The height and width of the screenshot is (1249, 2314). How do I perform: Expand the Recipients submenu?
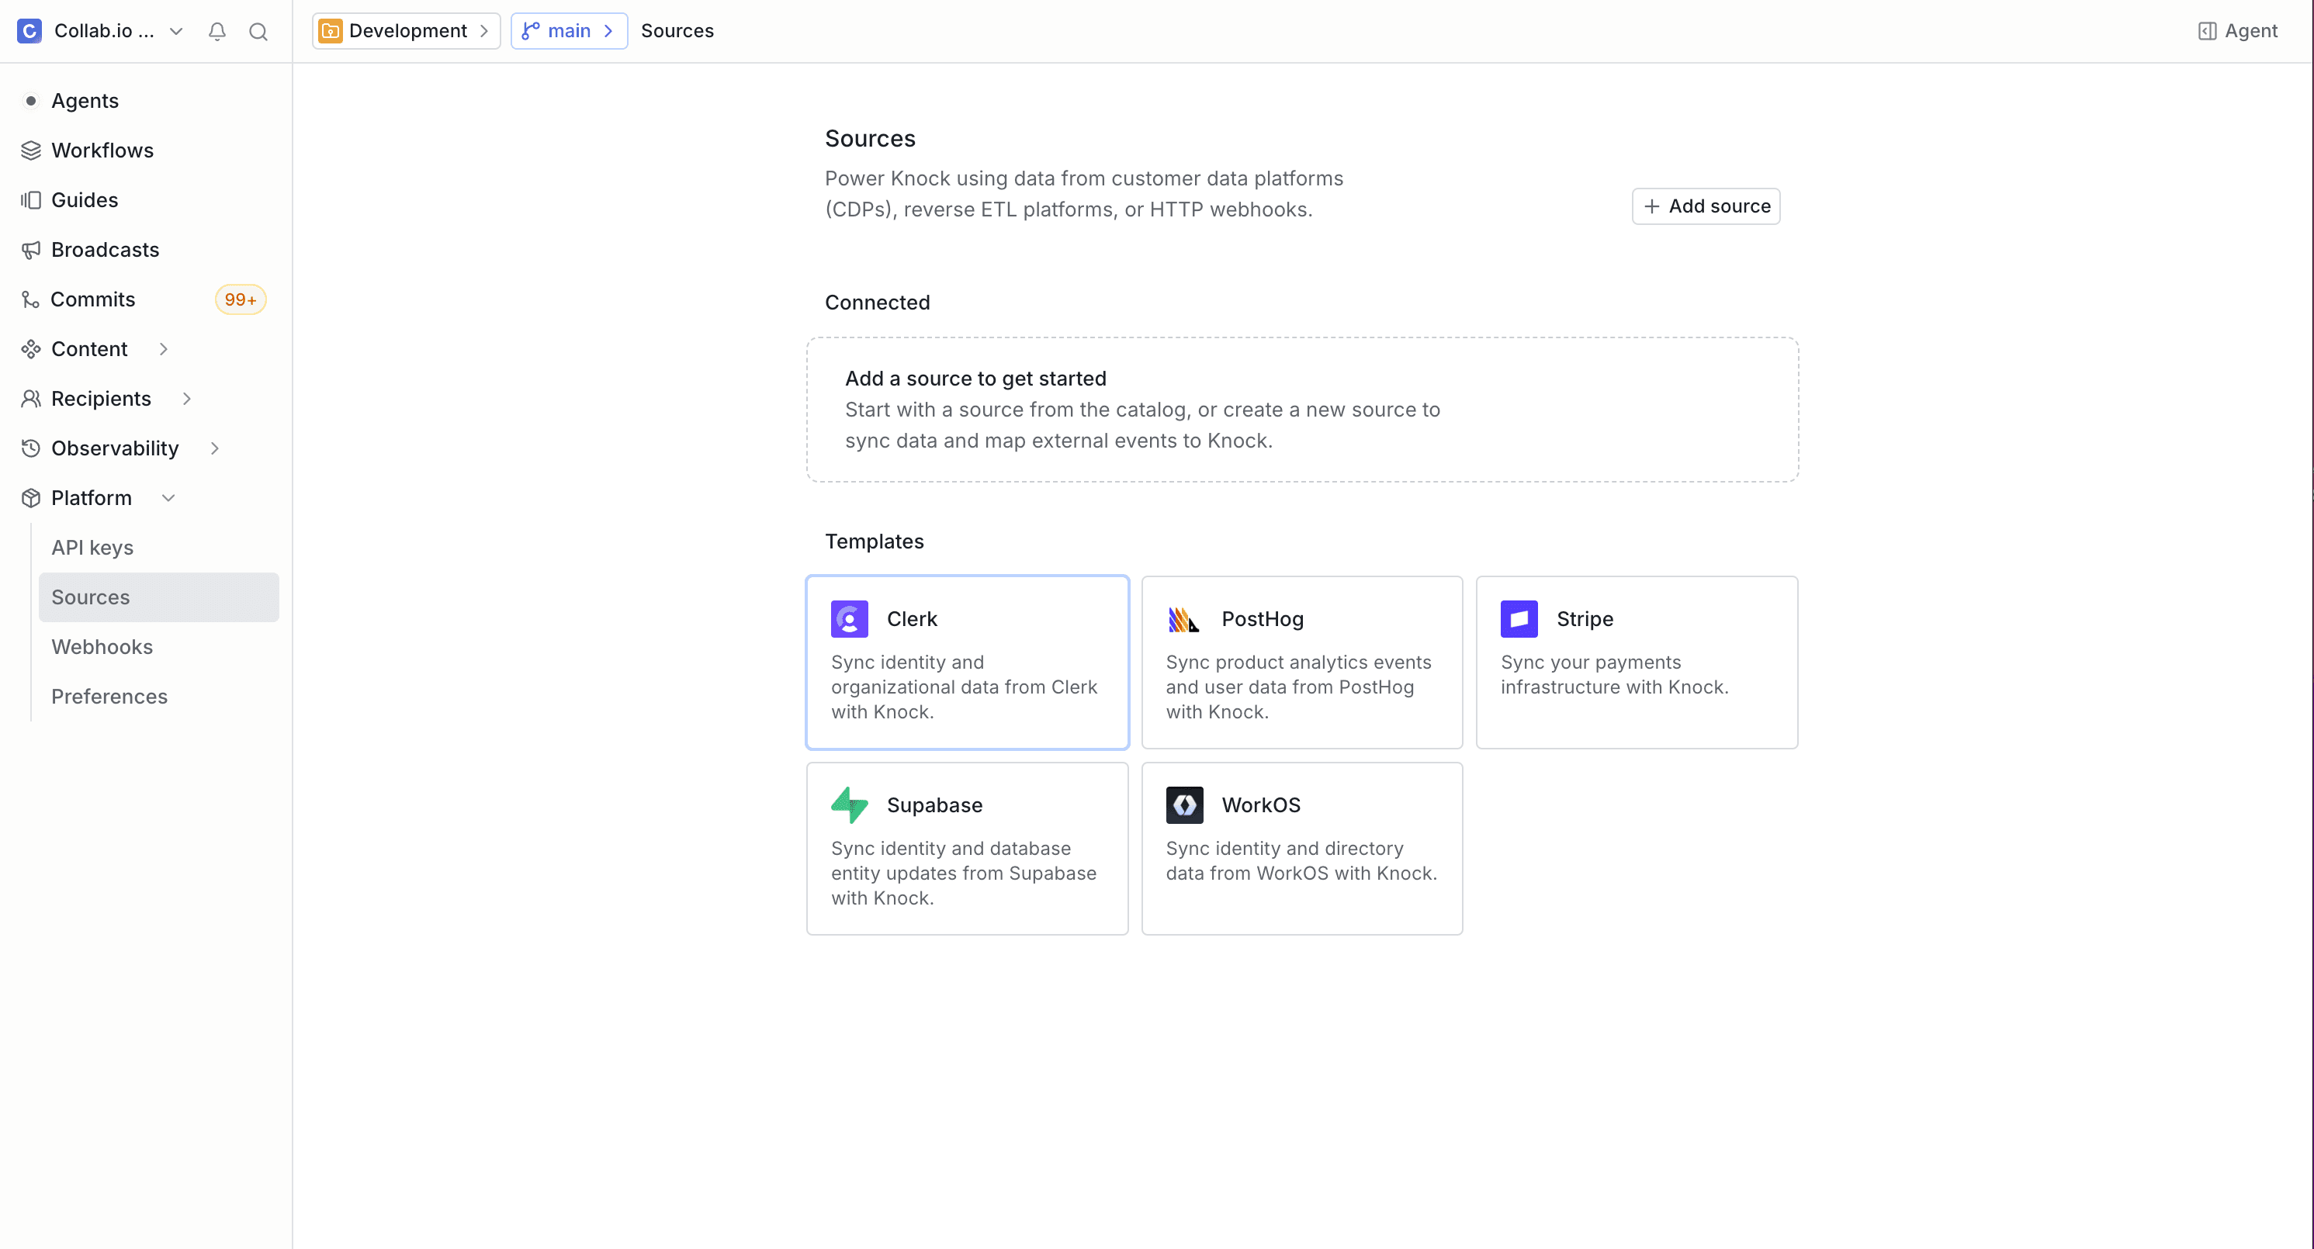tap(186, 399)
